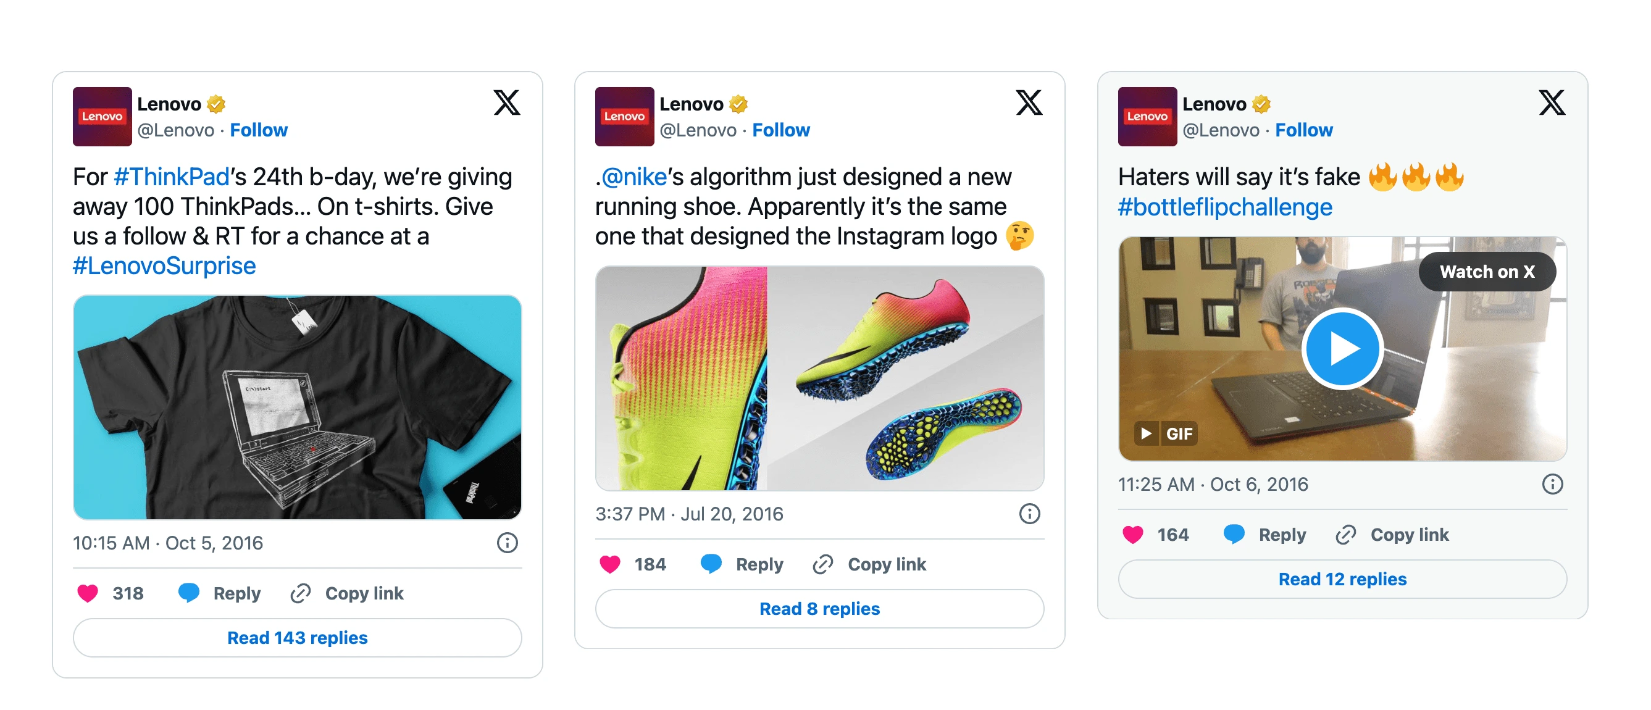This screenshot has height=710, width=1651.
Task: Open the #LenovoSurprise hashtag link
Action: point(164,266)
